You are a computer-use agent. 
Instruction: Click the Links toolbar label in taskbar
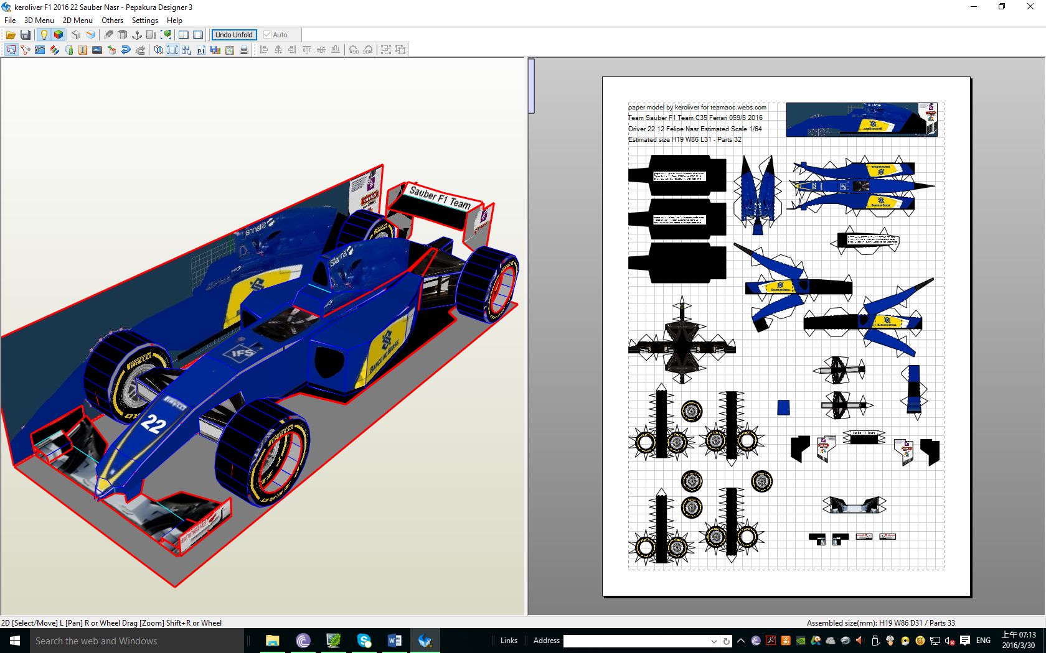pyautogui.click(x=509, y=641)
